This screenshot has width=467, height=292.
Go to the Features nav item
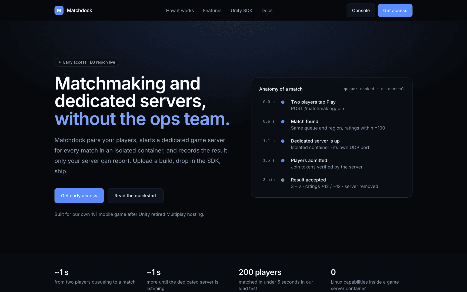(212, 11)
